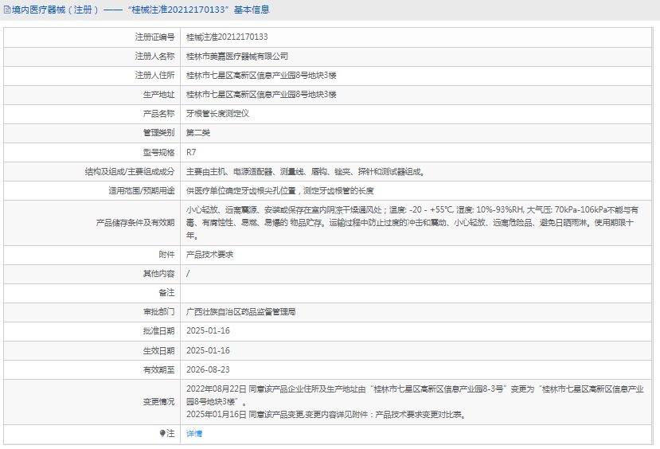Select registration number 桂械注准20212170133 value

(227, 37)
